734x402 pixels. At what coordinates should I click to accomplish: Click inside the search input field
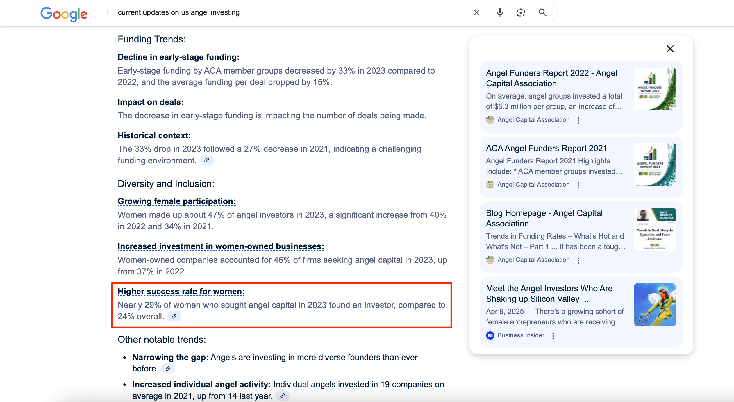291,12
